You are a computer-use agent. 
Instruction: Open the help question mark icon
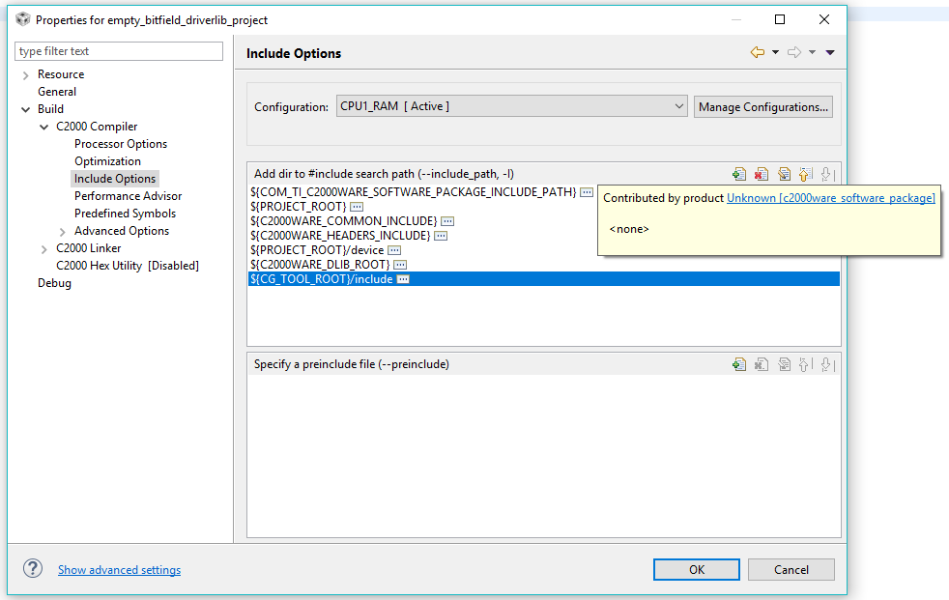point(33,568)
